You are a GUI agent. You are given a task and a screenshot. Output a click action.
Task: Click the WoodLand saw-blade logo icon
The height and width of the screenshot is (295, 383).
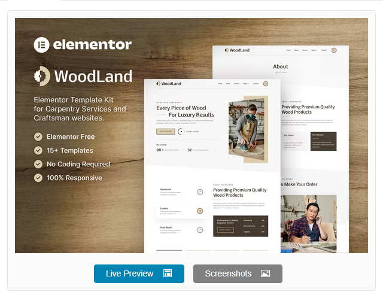41,75
